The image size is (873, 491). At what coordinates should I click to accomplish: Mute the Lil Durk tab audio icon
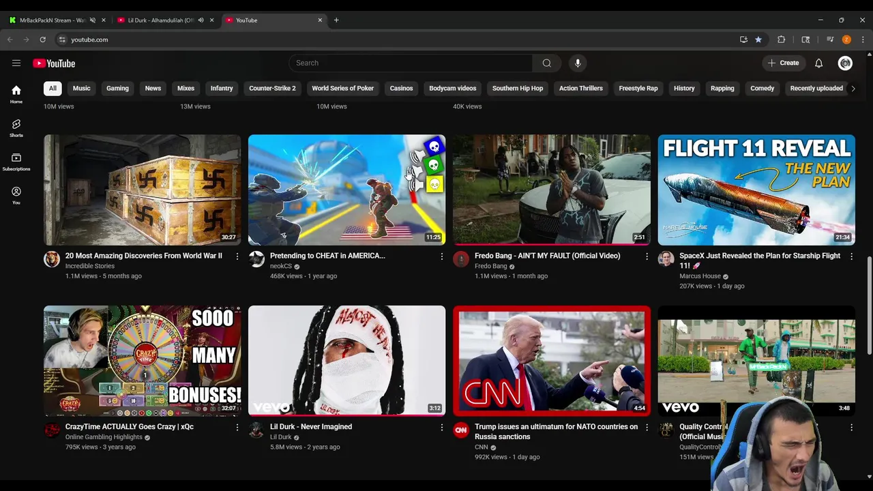pyautogui.click(x=201, y=20)
